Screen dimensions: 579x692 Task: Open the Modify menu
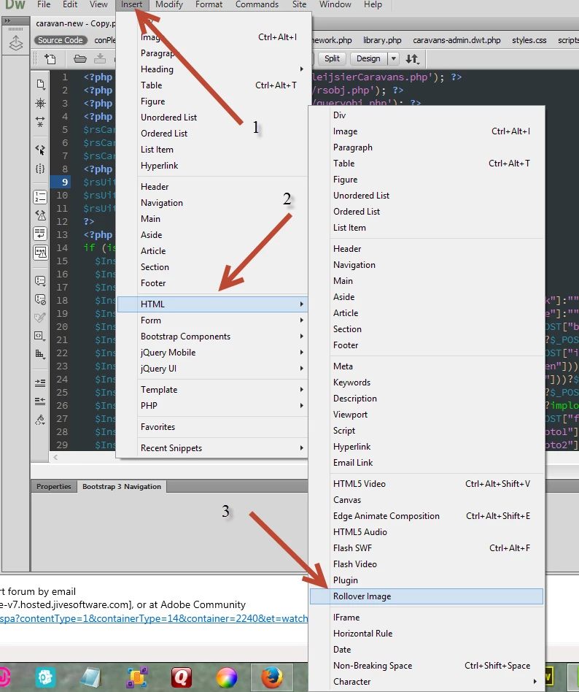[169, 5]
